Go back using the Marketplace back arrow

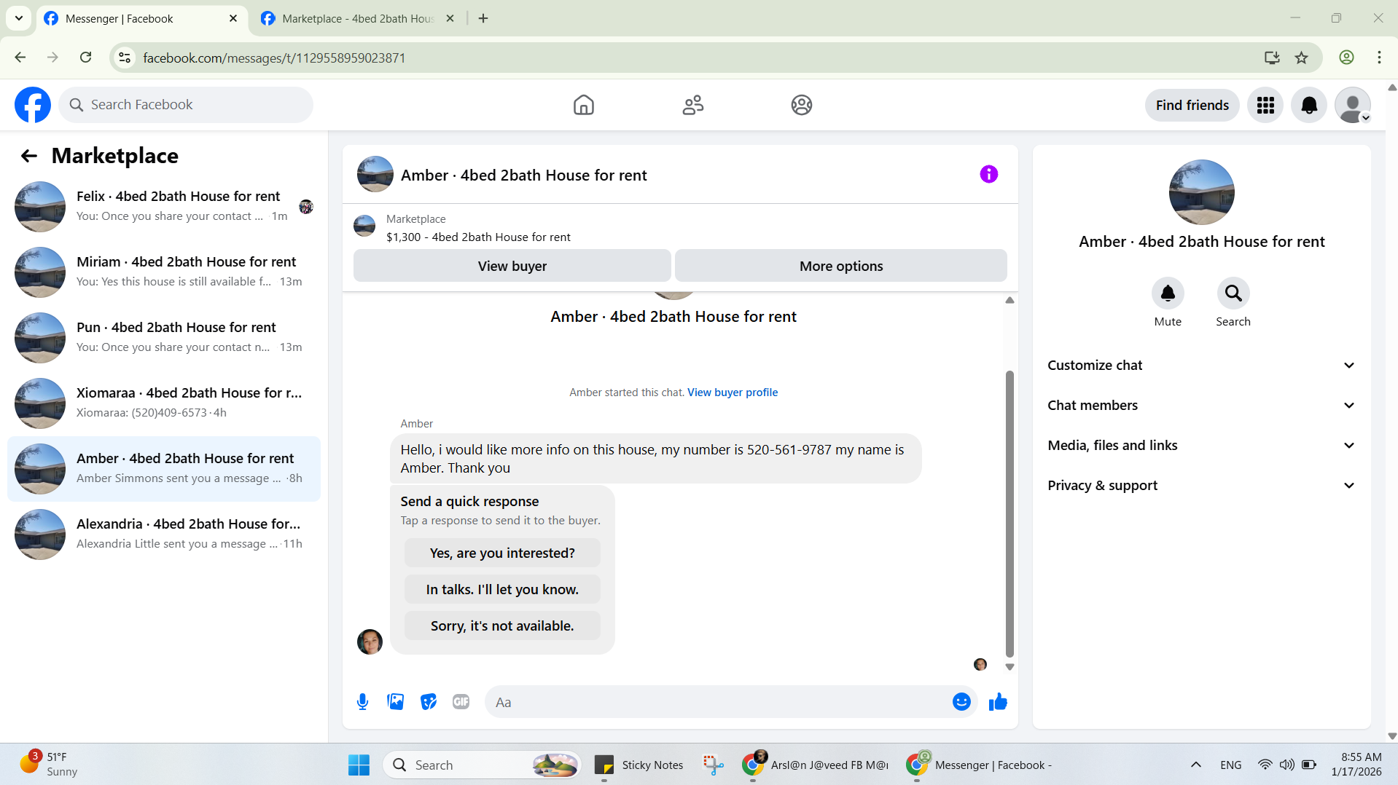[x=28, y=155]
